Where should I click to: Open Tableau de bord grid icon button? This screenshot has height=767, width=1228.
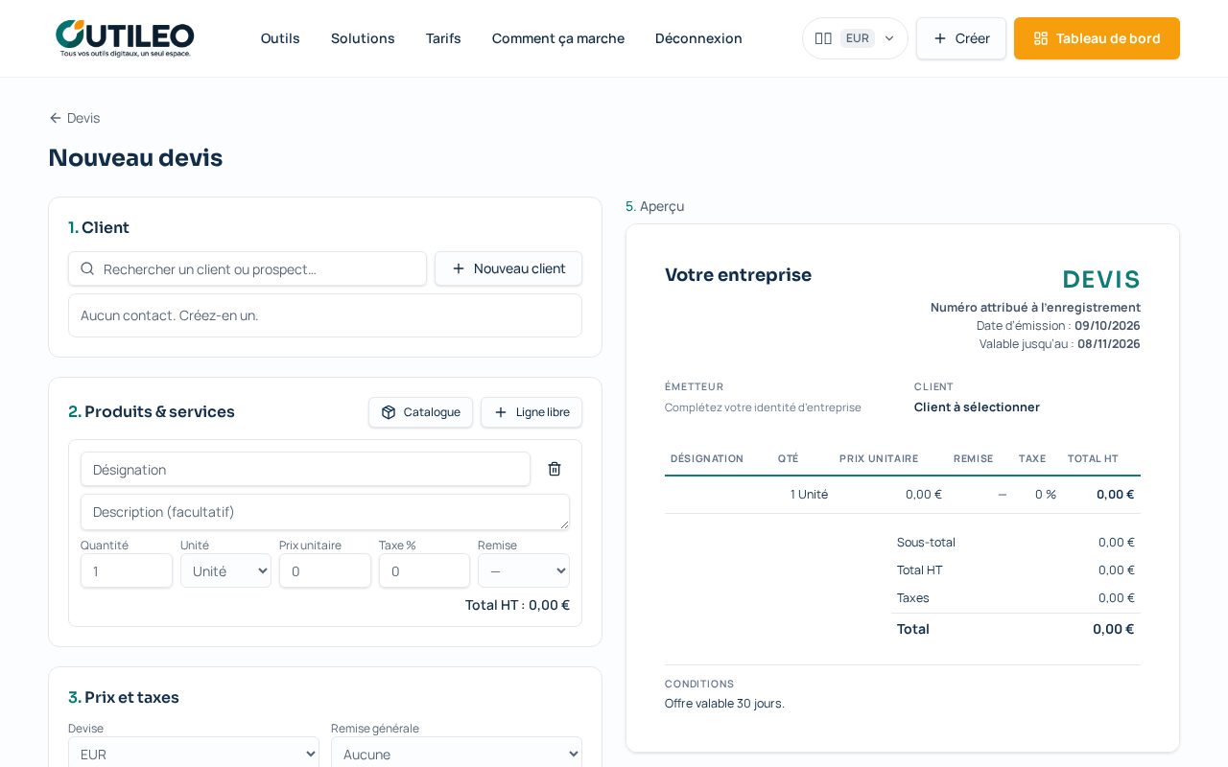pyautogui.click(x=1097, y=38)
